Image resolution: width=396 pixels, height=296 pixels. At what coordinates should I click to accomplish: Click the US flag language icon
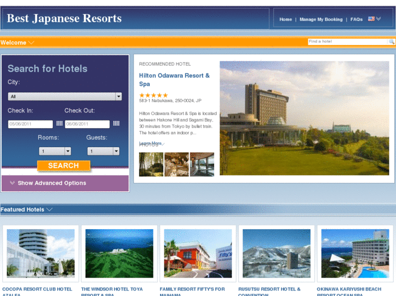pyautogui.click(x=371, y=19)
